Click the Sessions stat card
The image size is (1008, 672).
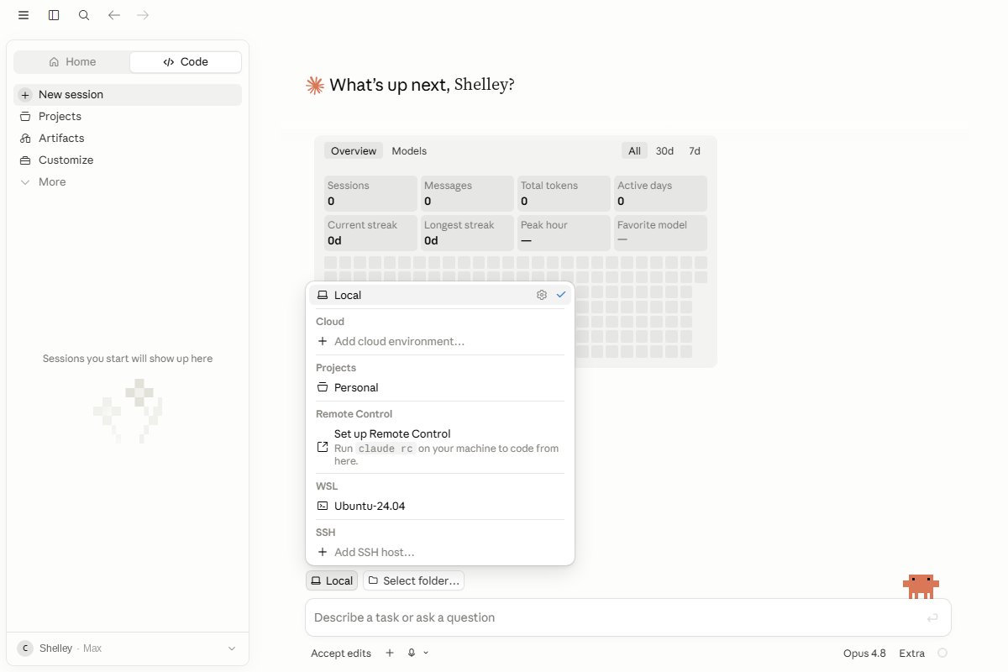coord(370,193)
